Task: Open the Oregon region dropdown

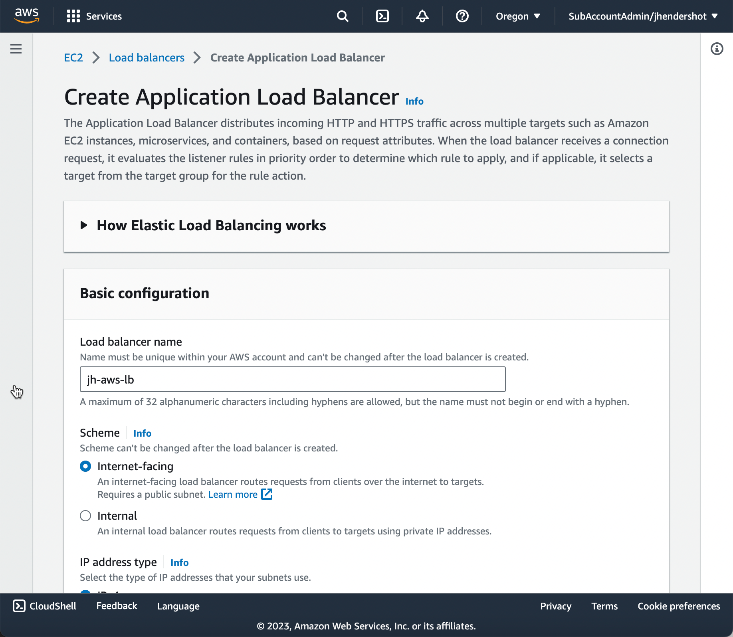Action: [518, 16]
